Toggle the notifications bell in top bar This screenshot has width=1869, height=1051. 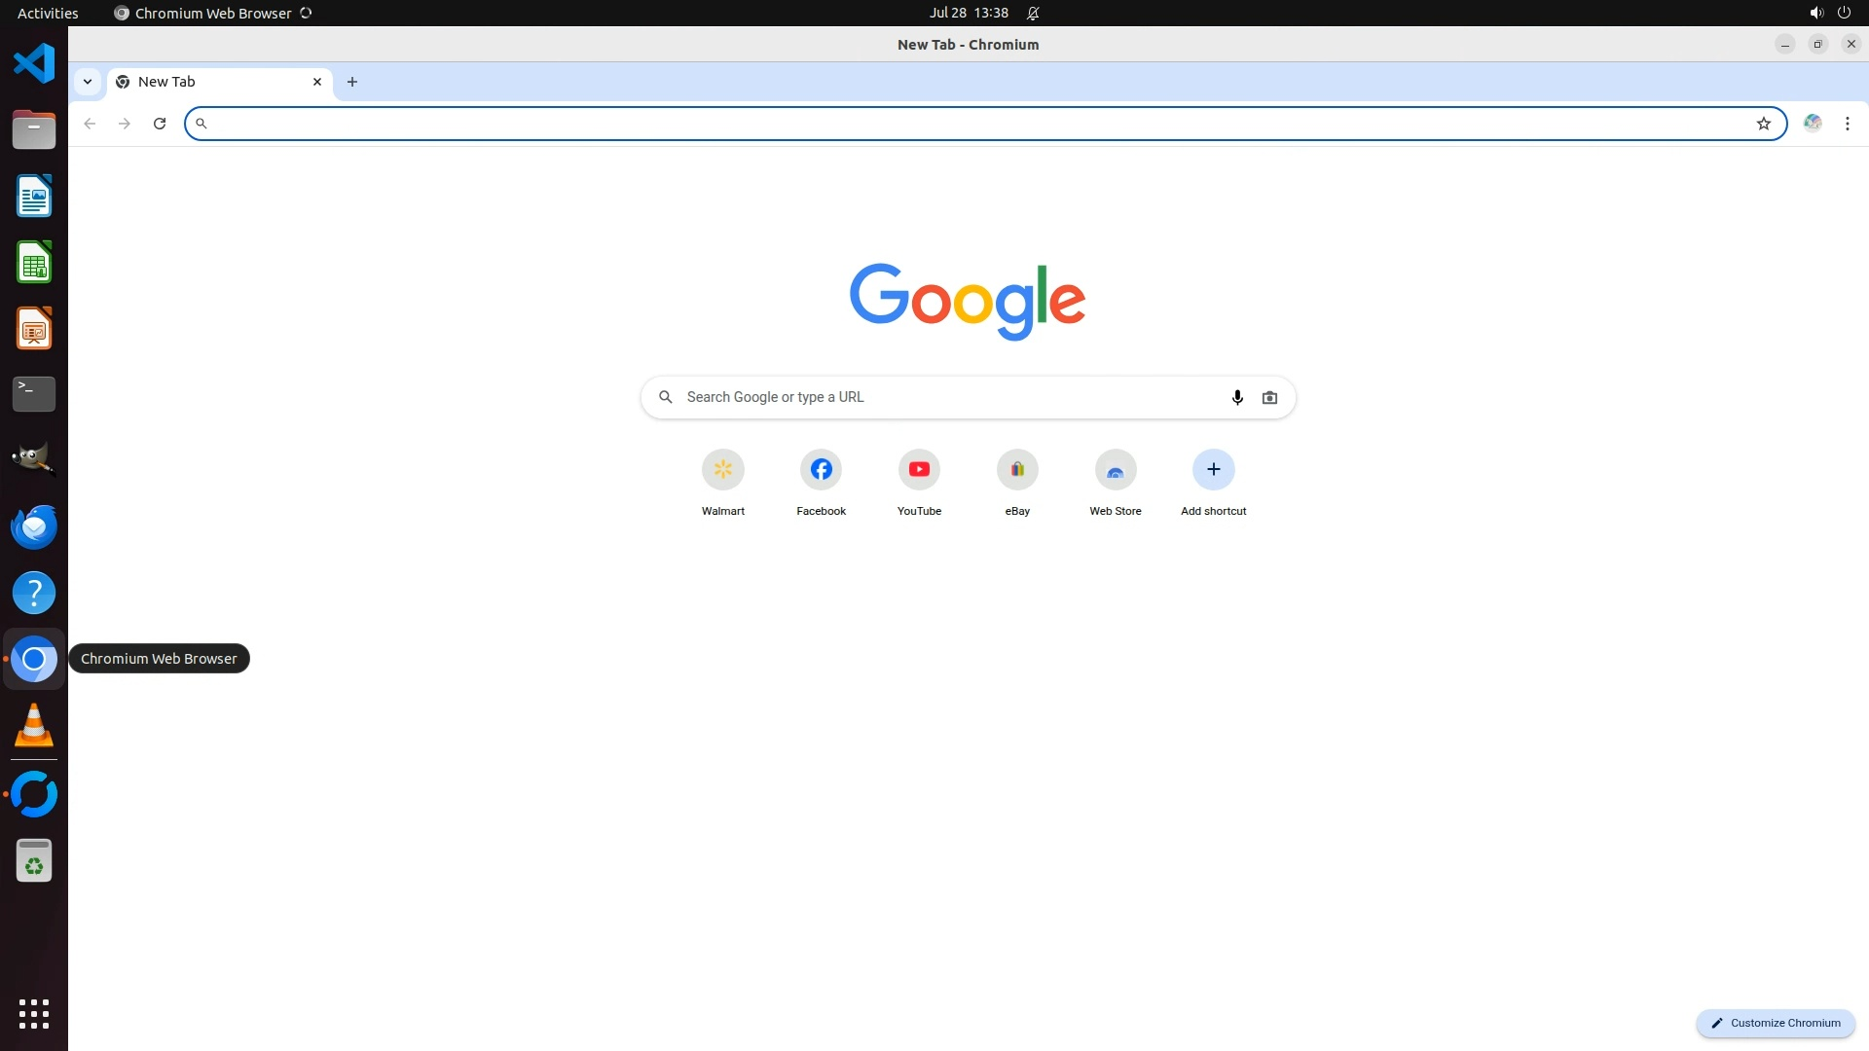[x=1033, y=13]
